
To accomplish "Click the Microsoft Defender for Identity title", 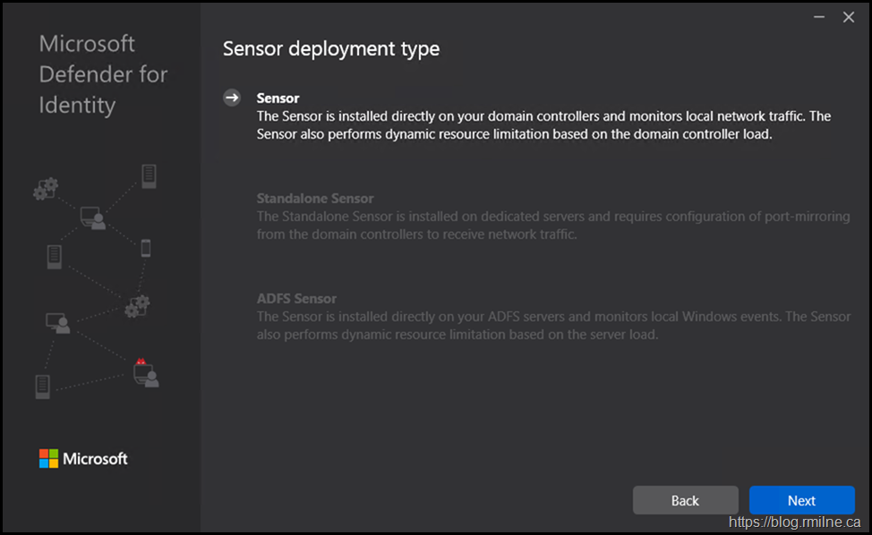I will 103,74.
